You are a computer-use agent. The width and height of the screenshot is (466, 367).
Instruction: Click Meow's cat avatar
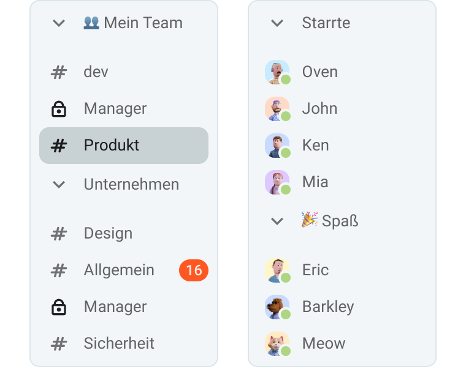277,343
